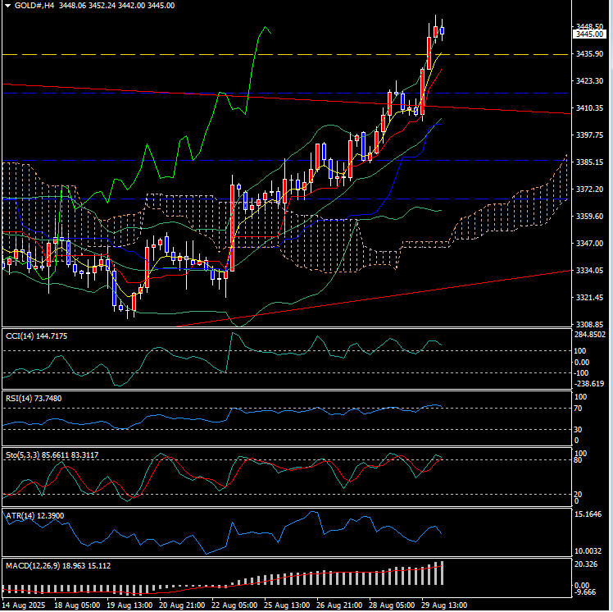Viewport: 613px width, 612px height.
Task: Click the 3397.75 price scale label
Action: [x=589, y=135]
